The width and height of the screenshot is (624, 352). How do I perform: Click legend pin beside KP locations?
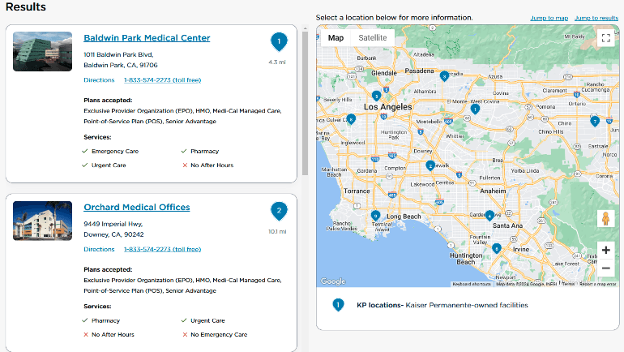(x=338, y=305)
